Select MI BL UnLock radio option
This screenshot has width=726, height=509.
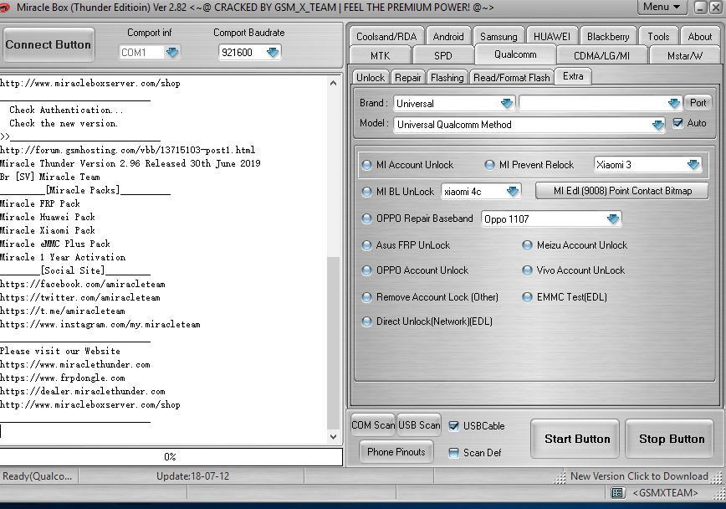(366, 192)
